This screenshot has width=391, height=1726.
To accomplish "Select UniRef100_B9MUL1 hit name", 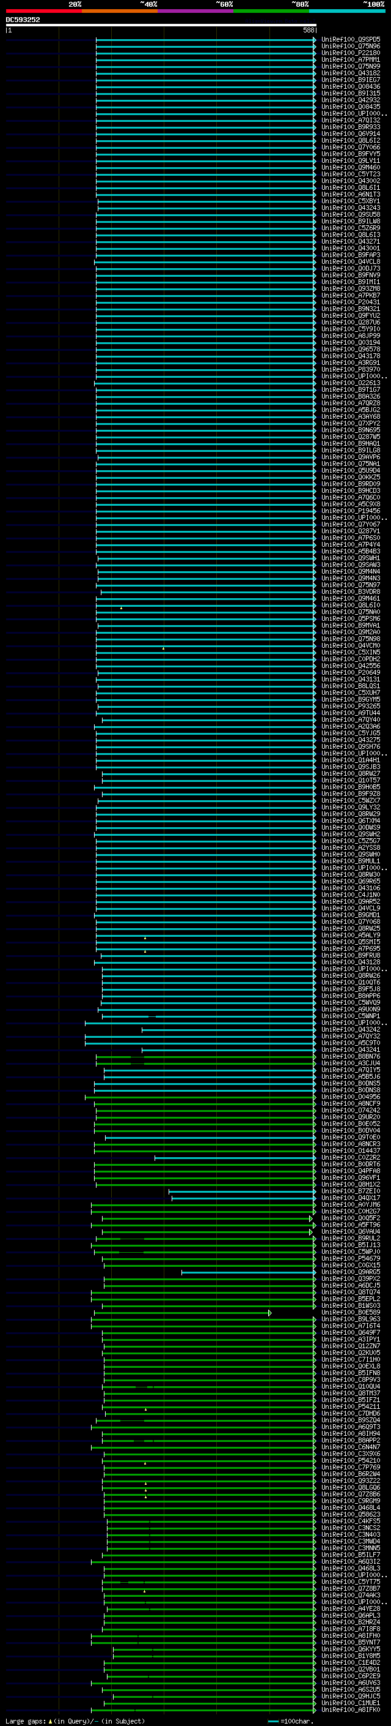I will (351, 861).
